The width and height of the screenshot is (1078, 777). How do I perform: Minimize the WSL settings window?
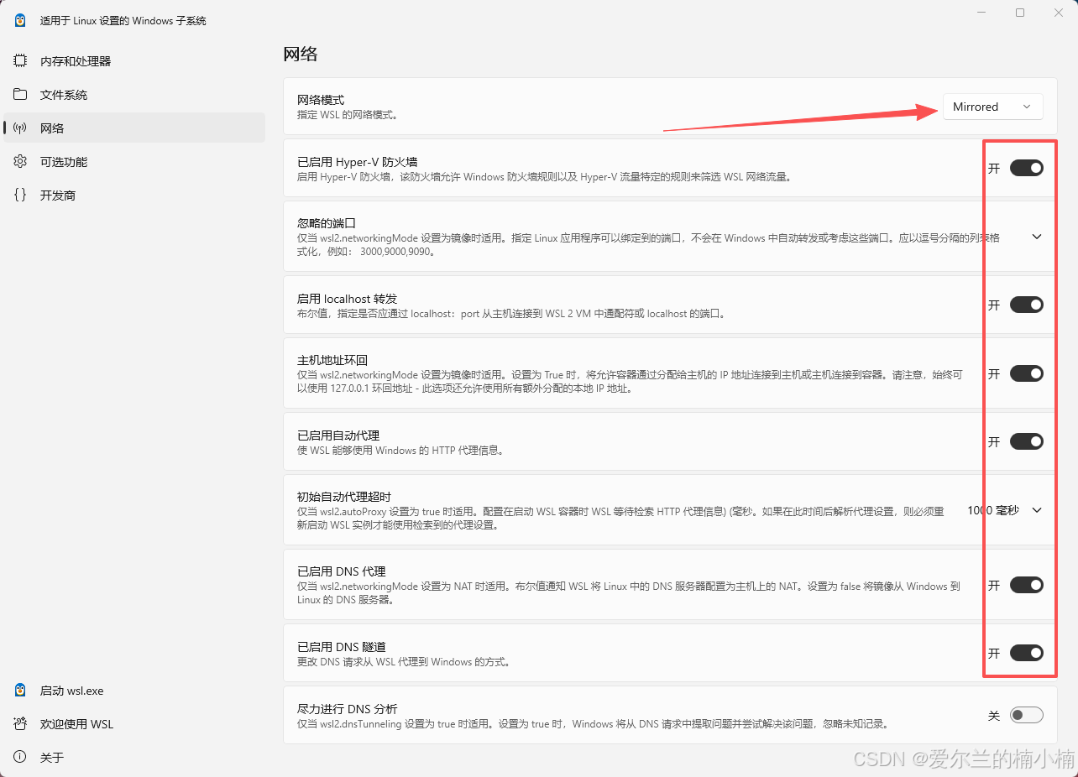[x=981, y=13]
